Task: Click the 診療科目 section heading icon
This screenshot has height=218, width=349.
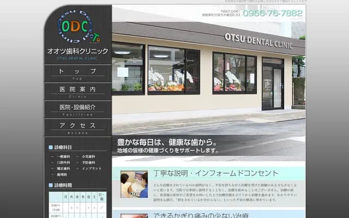Action: pos(51,147)
